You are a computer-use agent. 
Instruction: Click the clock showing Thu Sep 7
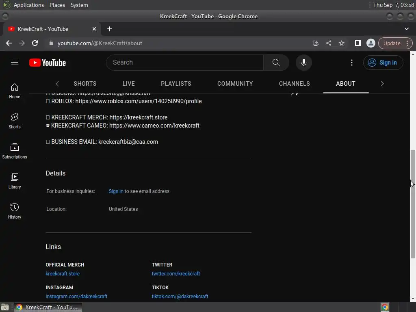(x=393, y=5)
